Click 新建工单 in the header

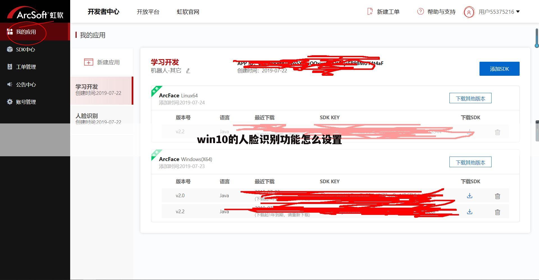[x=388, y=12]
